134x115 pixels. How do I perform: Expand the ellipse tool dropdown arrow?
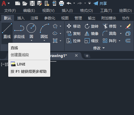[x=61, y=33]
